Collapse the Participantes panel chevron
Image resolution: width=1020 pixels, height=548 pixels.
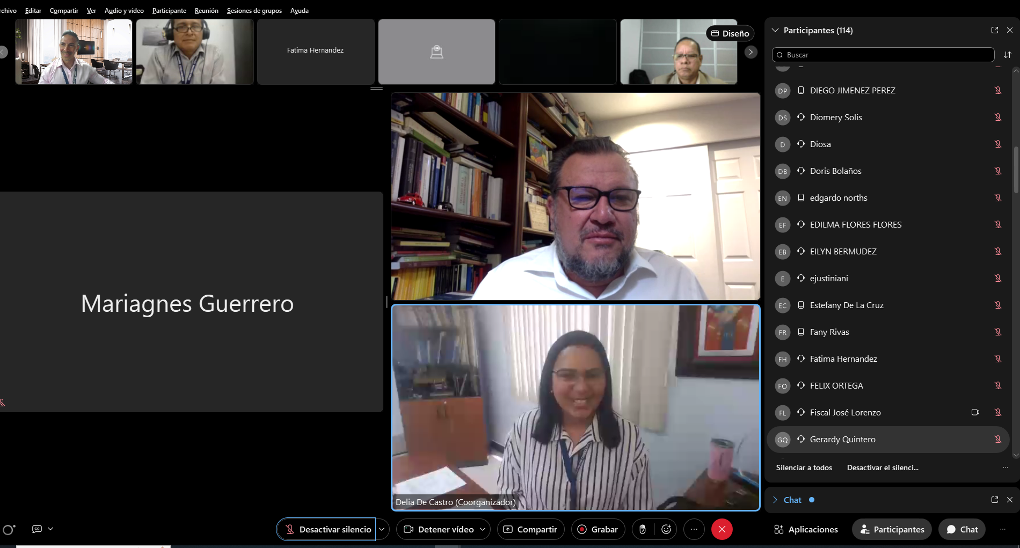tap(775, 30)
